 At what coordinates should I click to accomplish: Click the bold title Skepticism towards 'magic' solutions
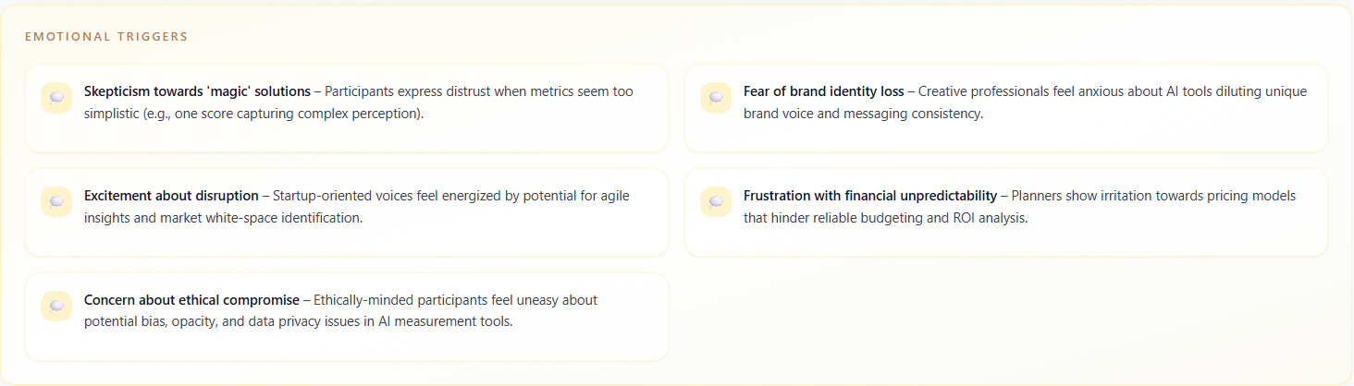(197, 91)
